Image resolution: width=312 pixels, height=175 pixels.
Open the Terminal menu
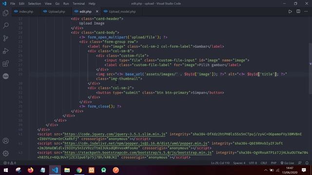coord(78,3)
